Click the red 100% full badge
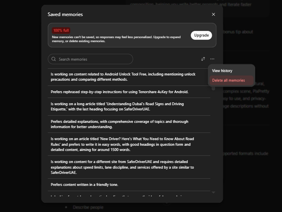This screenshot has width=282, height=212. [61, 31]
